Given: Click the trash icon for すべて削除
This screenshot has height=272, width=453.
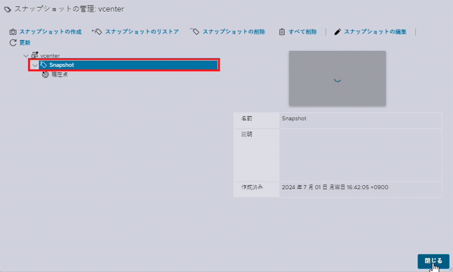Looking at the screenshot, I should coord(281,32).
